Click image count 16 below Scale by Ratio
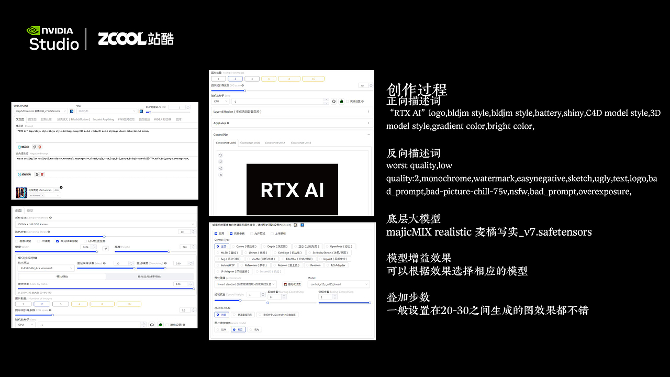The width and height of the screenshot is (670, 377). [x=129, y=304]
